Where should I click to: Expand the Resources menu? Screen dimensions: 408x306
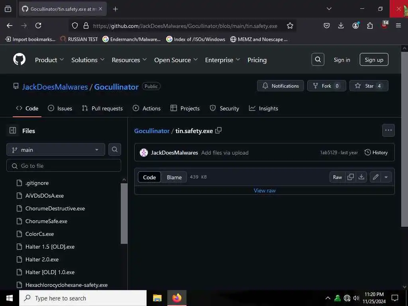tap(129, 60)
